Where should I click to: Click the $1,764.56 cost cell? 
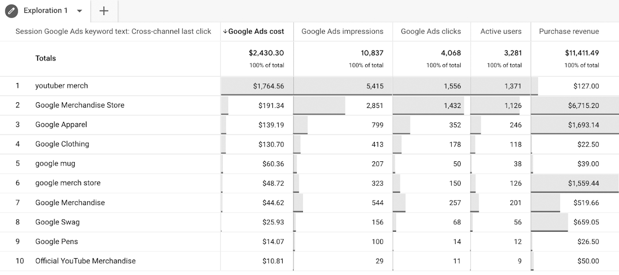pyautogui.click(x=268, y=86)
